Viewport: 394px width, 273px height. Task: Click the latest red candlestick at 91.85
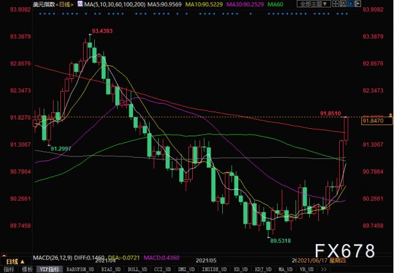tap(346, 129)
